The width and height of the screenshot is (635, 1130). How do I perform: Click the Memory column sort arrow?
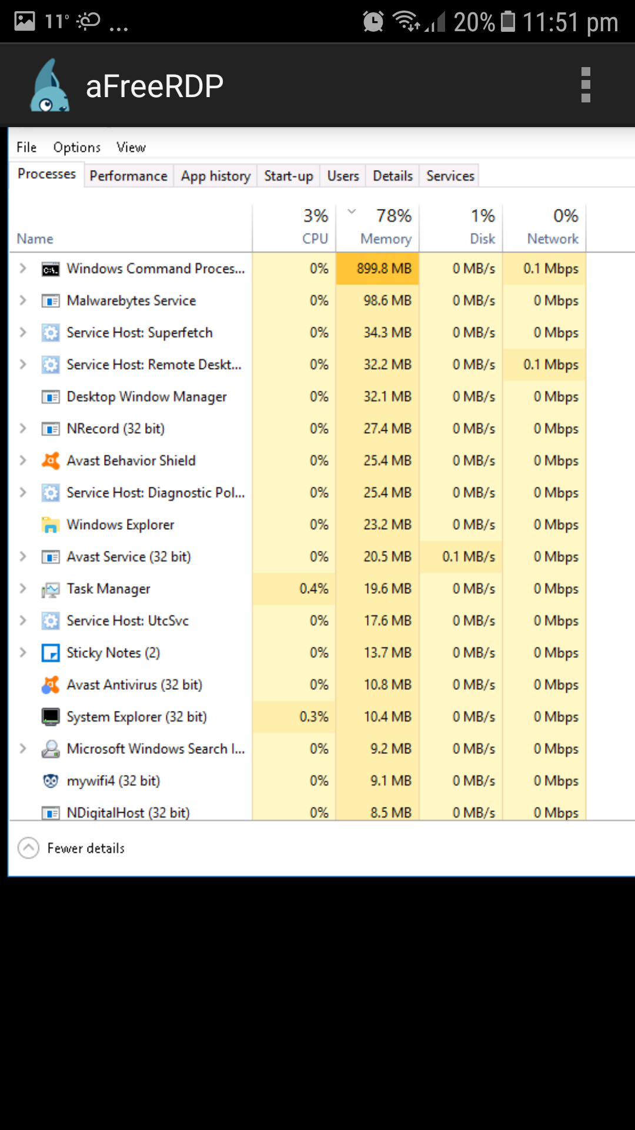click(351, 210)
